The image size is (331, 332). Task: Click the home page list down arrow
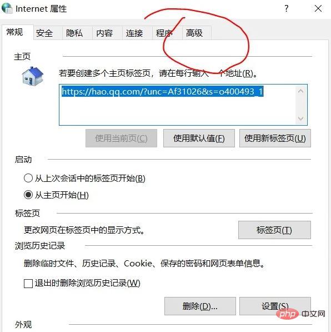301,118
